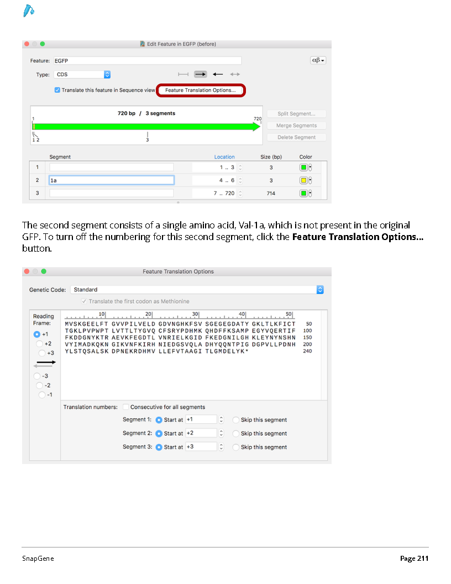Click the Feature Translation Options button

click(201, 91)
